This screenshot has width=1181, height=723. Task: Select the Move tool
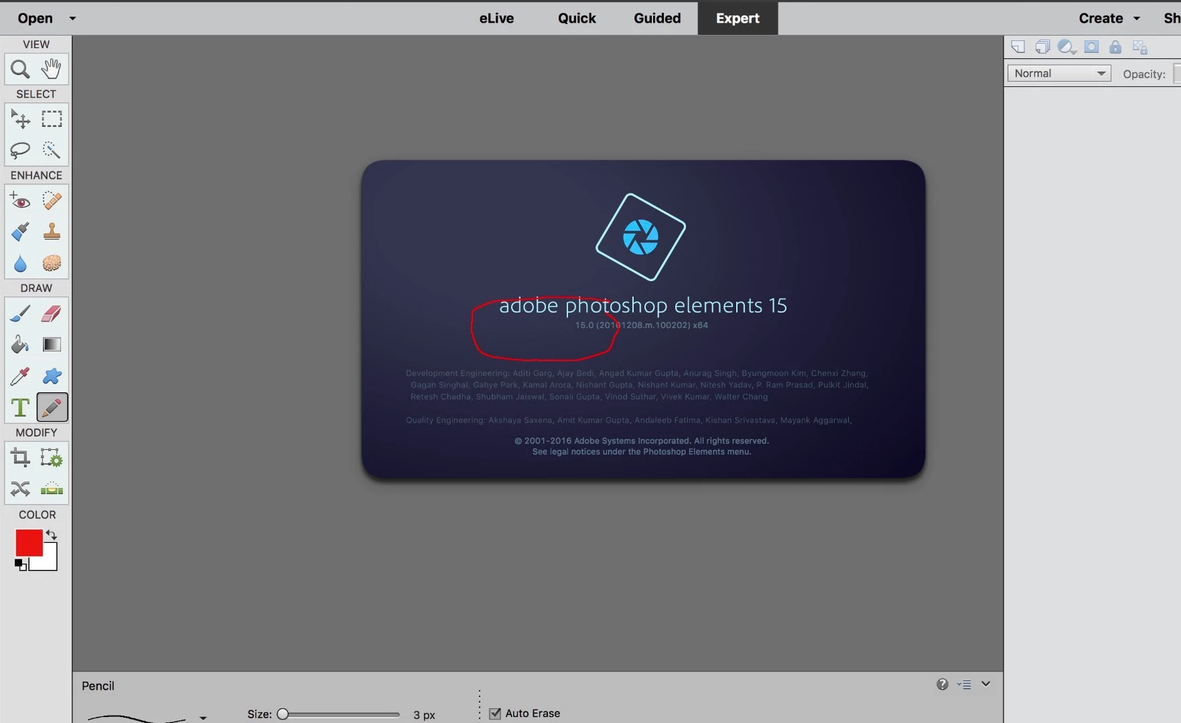tap(20, 118)
